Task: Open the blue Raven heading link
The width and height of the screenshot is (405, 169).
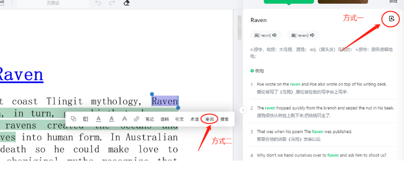Action: coord(21,74)
